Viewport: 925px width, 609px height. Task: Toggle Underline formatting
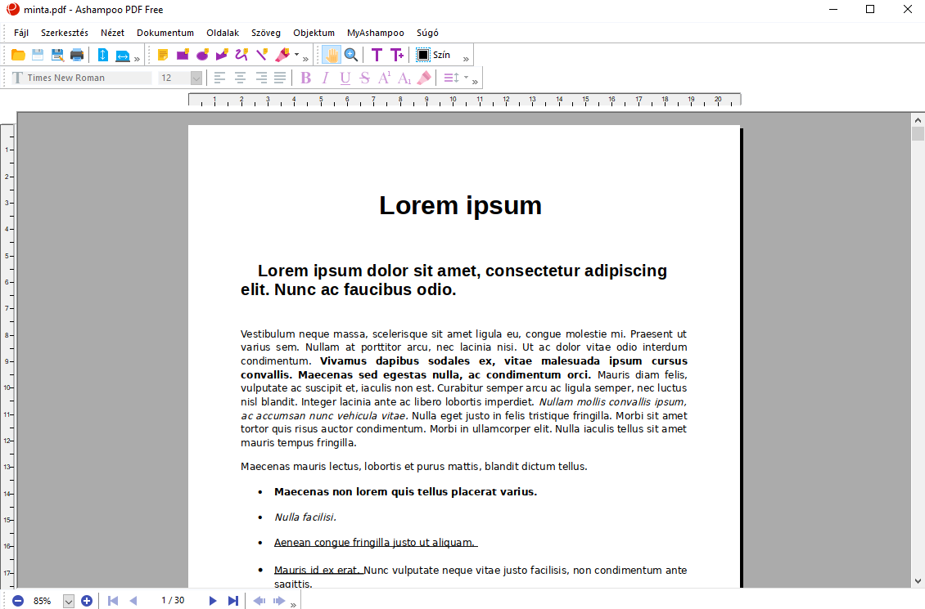coord(345,78)
